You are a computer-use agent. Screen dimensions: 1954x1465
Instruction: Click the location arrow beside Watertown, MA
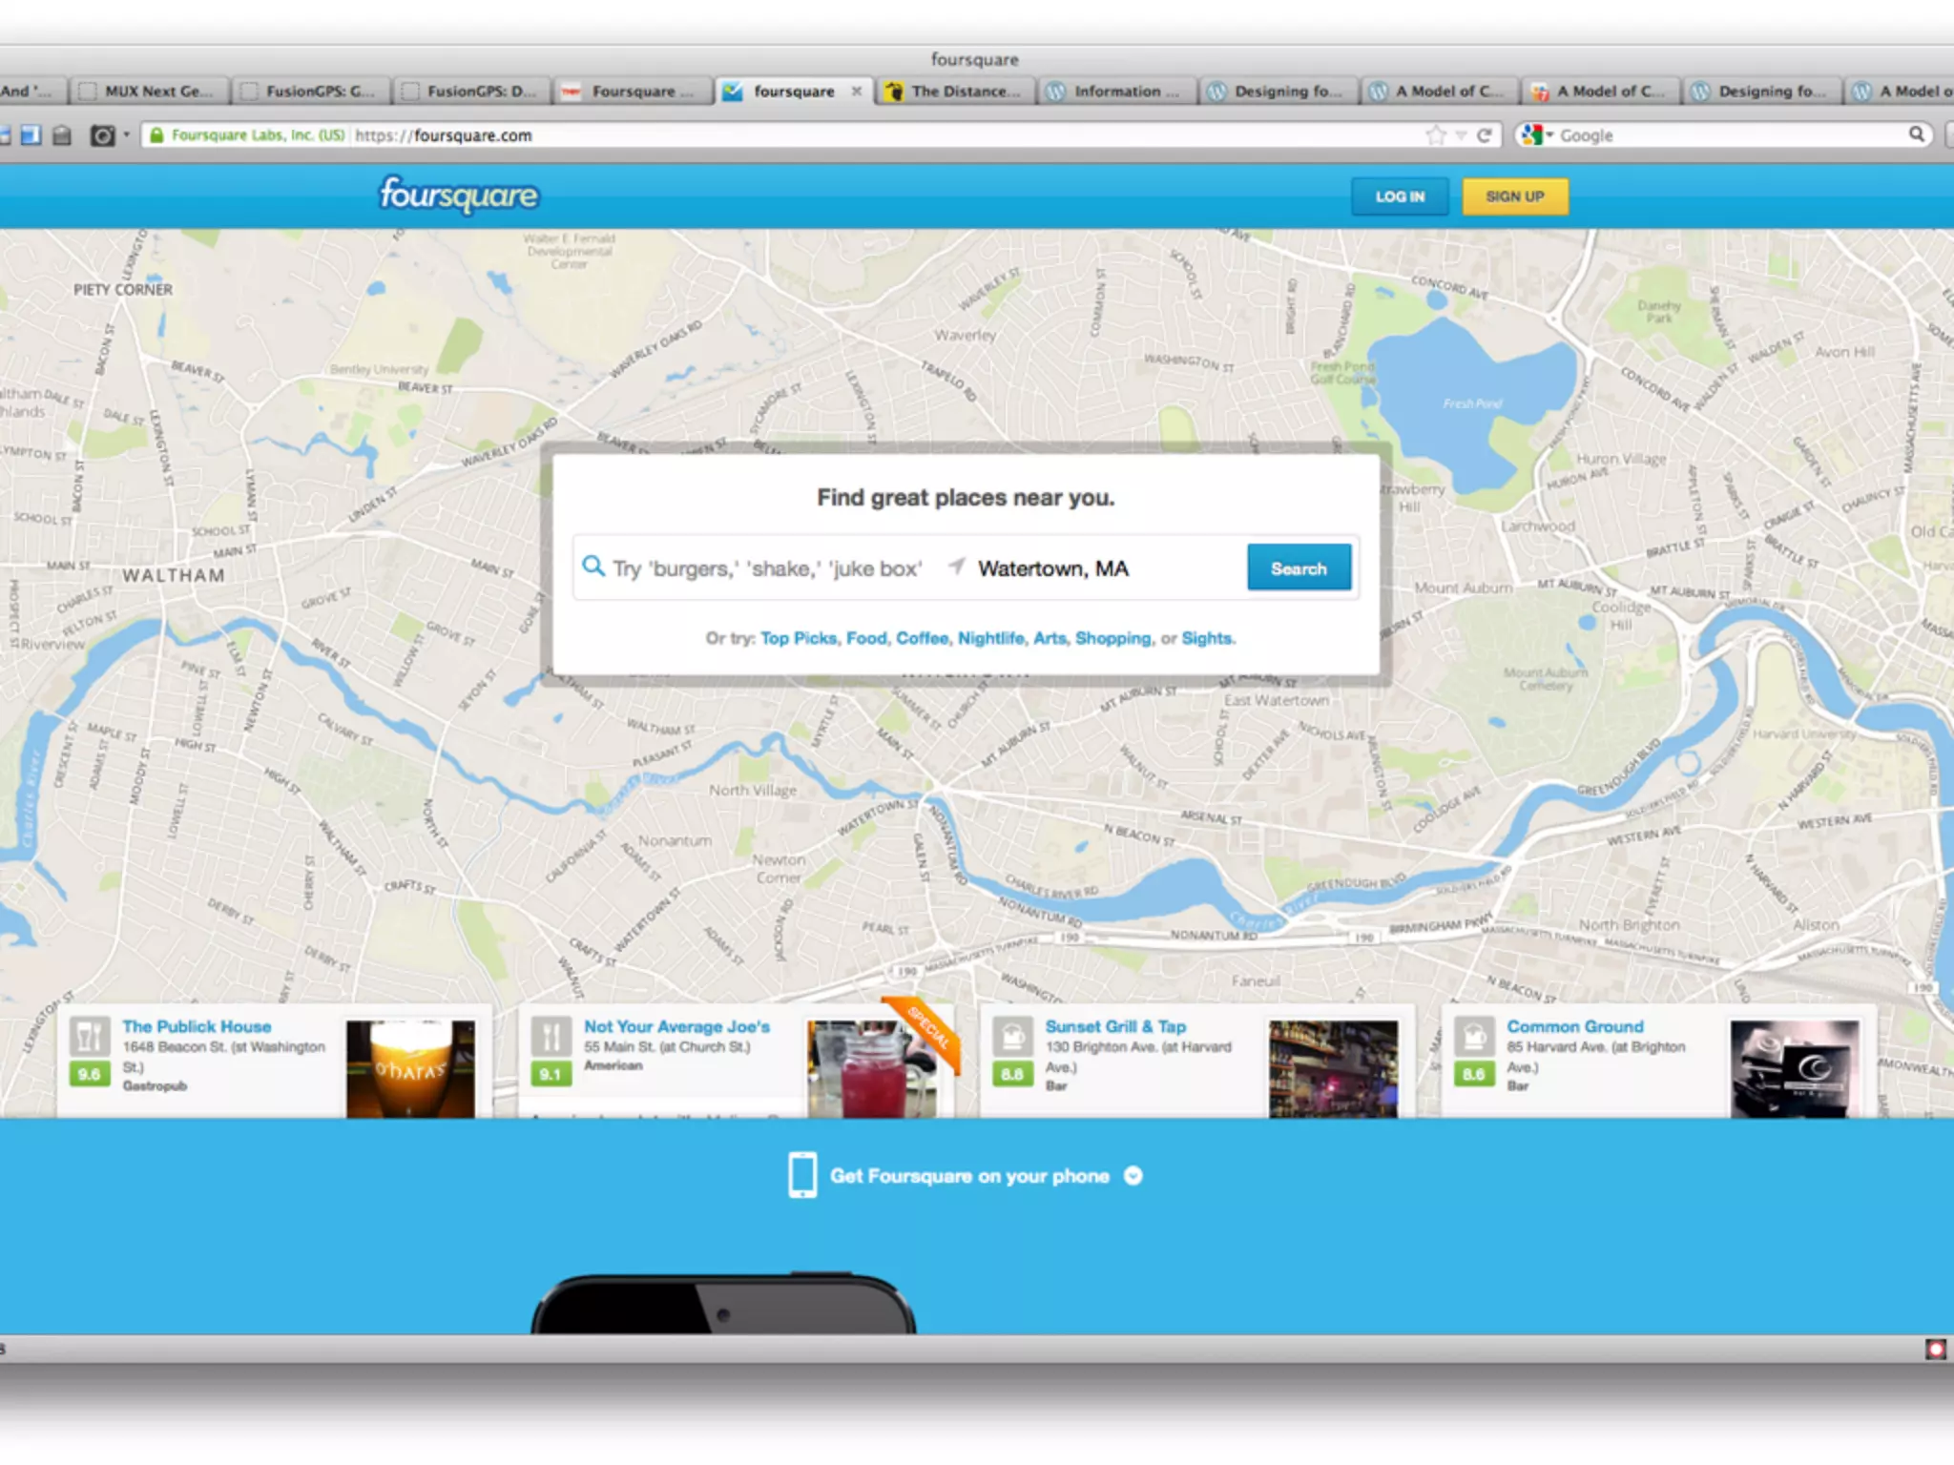point(956,567)
